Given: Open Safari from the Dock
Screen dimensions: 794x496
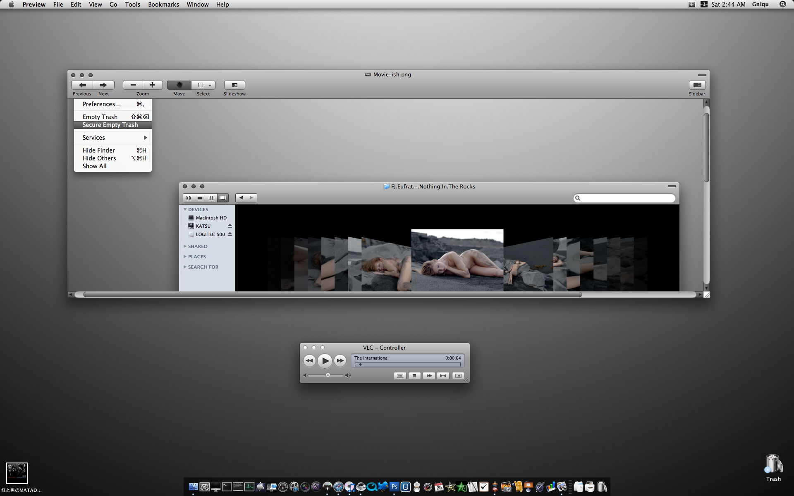Looking at the screenshot, I should click(338, 487).
